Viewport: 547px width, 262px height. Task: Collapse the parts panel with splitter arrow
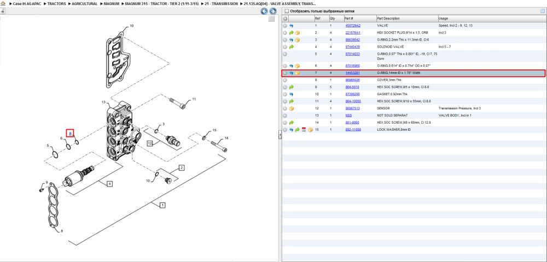tap(280, 135)
